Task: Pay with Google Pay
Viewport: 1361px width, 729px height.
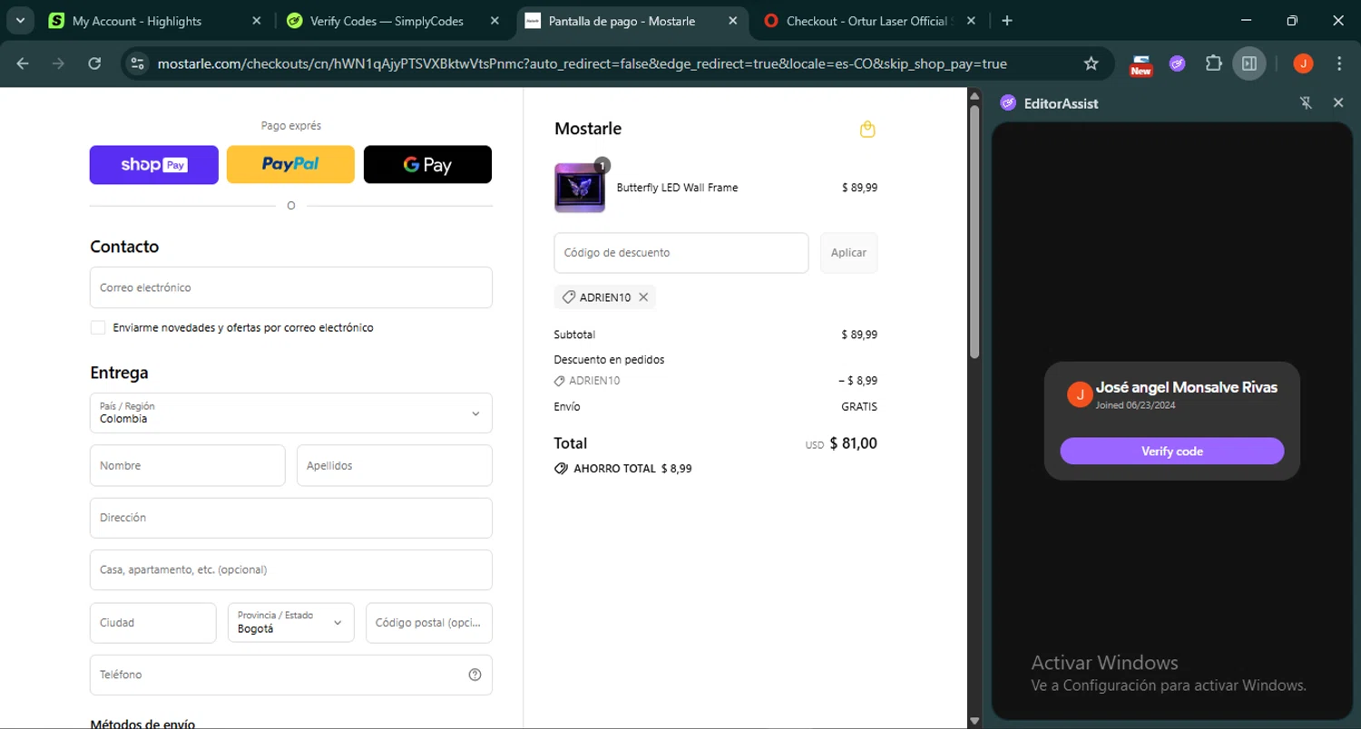Action: [x=427, y=165]
